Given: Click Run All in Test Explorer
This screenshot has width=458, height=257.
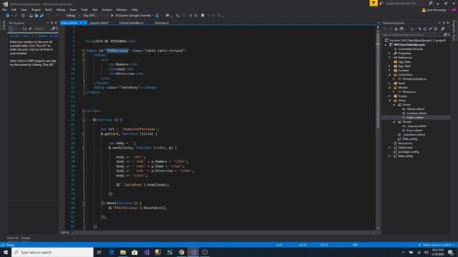Looking at the screenshot, I should (x=14, y=36).
